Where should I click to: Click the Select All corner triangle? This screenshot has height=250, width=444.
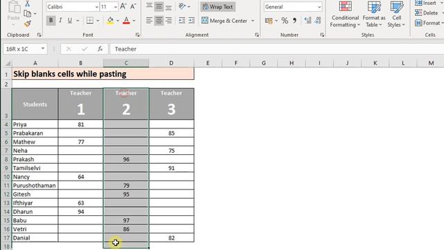8,63
